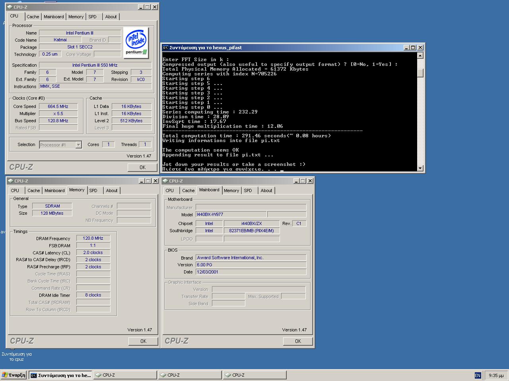Viewport: 509px width, 381px height.
Task: Open Processor #1 selection dropdown
Action: [x=78, y=145]
